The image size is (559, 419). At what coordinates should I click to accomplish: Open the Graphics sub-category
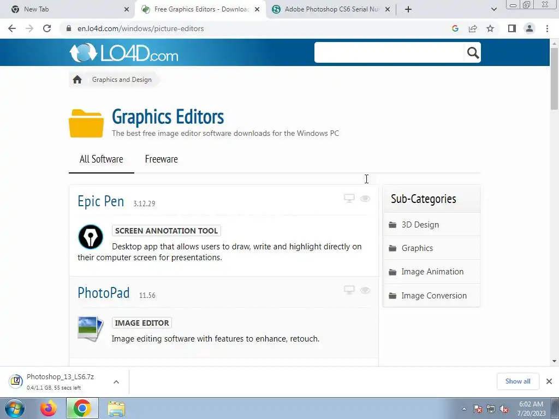coord(432,248)
